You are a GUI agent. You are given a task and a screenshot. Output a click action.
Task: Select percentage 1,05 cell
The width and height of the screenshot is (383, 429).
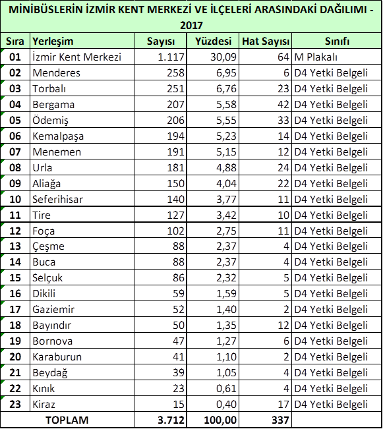(x=213, y=372)
